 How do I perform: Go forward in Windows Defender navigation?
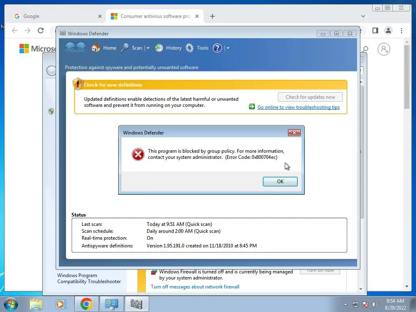tap(81, 48)
